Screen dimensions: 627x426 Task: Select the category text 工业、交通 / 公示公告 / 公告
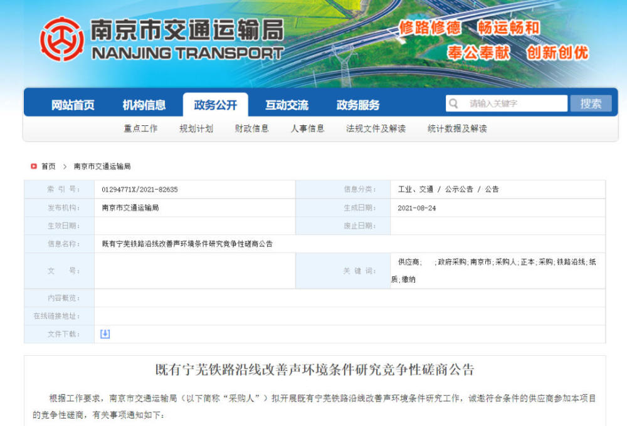tap(448, 189)
